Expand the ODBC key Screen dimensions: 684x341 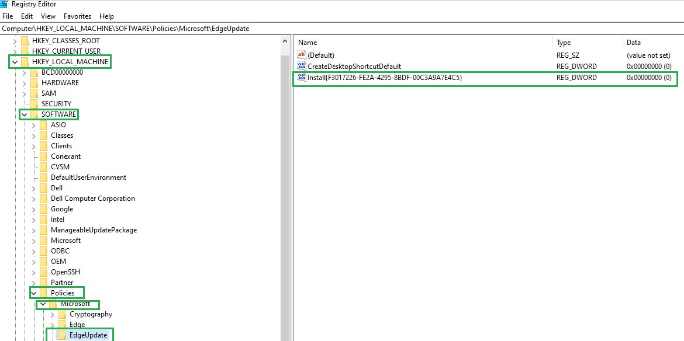(34, 251)
